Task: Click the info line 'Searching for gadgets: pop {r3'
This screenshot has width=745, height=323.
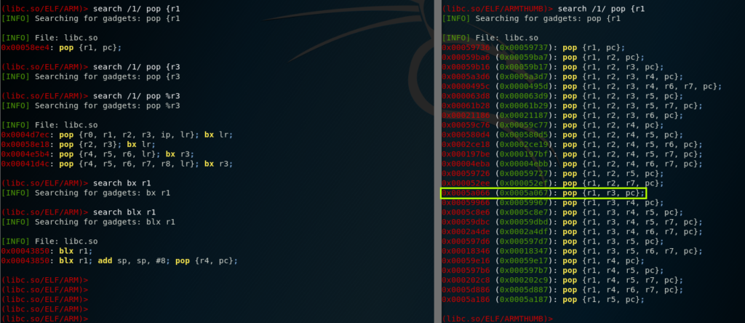Action: coord(108,76)
